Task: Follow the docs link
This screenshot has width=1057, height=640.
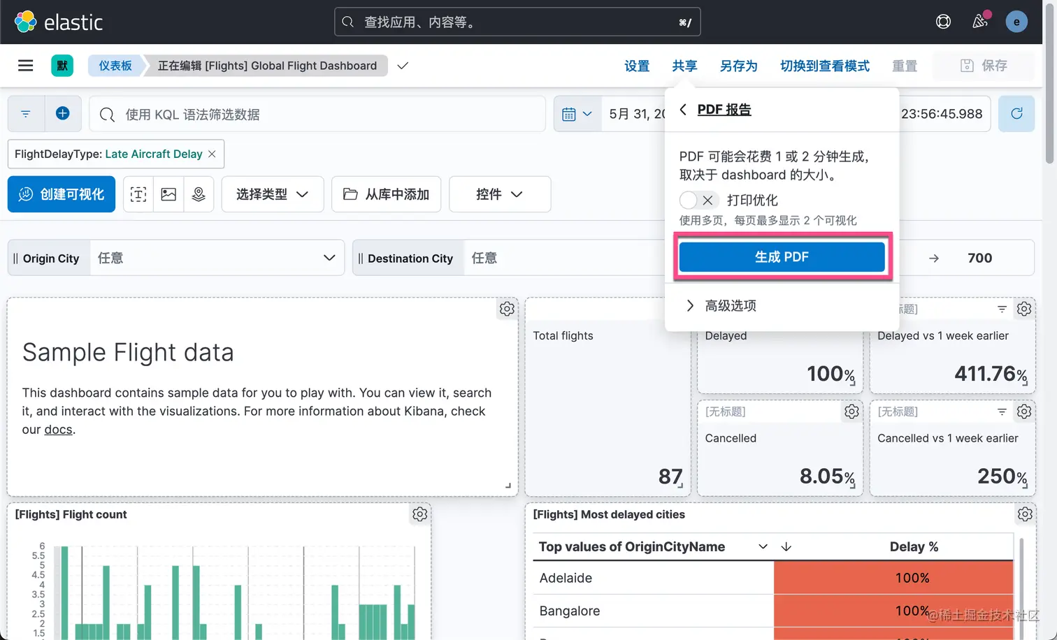Action: pos(58,430)
